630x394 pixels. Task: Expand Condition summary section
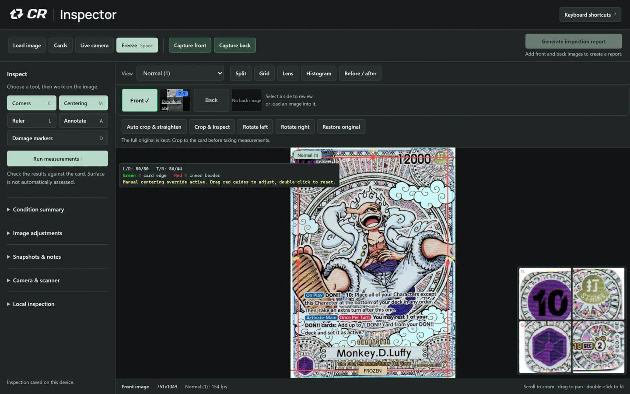[57, 209]
